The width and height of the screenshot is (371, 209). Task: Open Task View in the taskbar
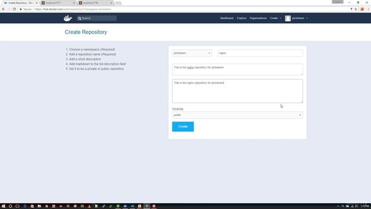click(x=17, y=206)
